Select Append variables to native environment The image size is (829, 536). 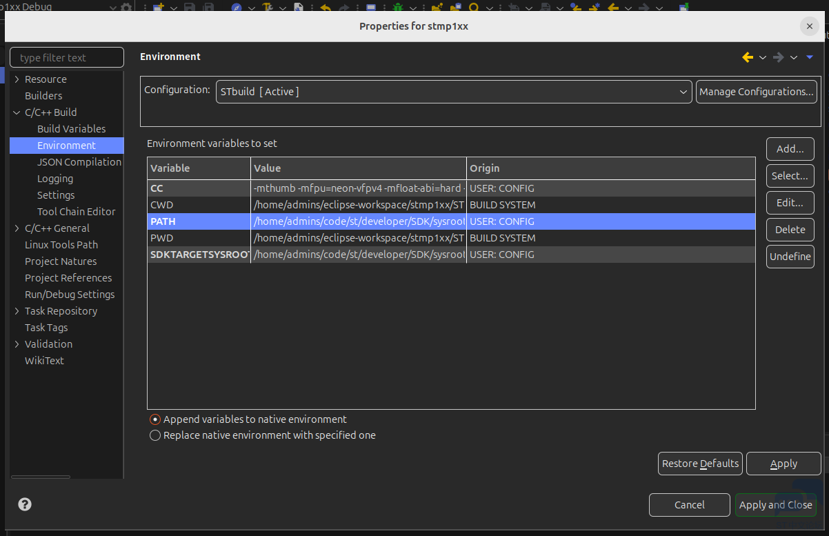(155, 419)
